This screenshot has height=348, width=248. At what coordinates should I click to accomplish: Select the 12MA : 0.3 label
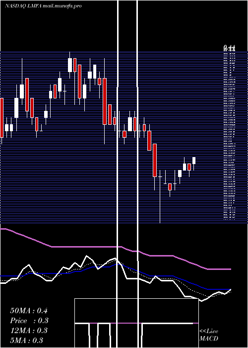point(29,331)
